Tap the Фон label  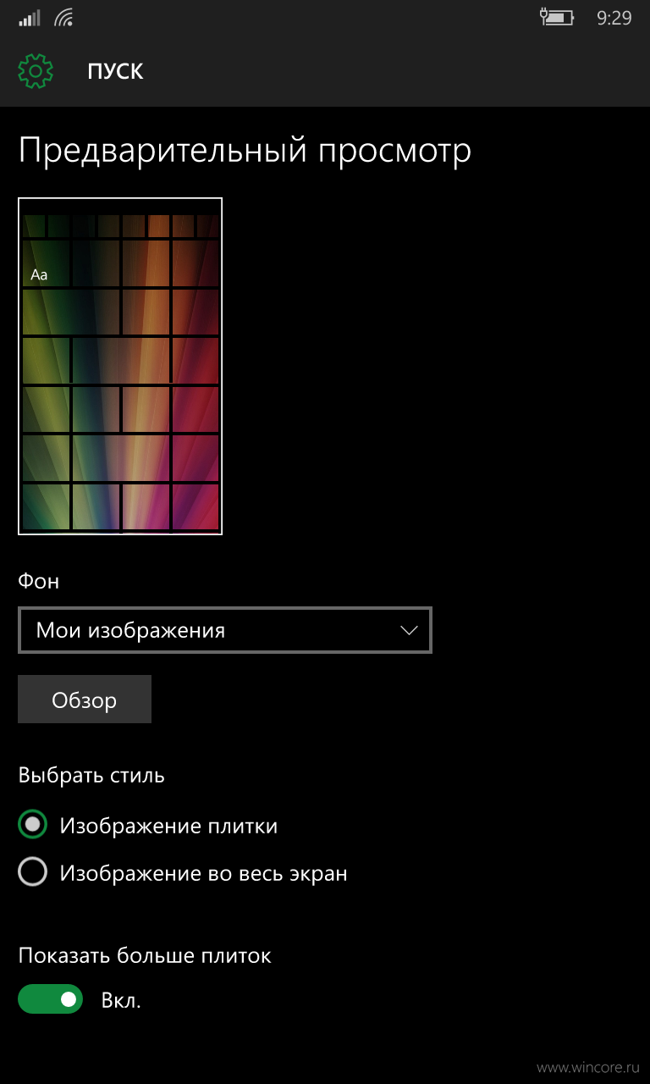coord(39,581)
